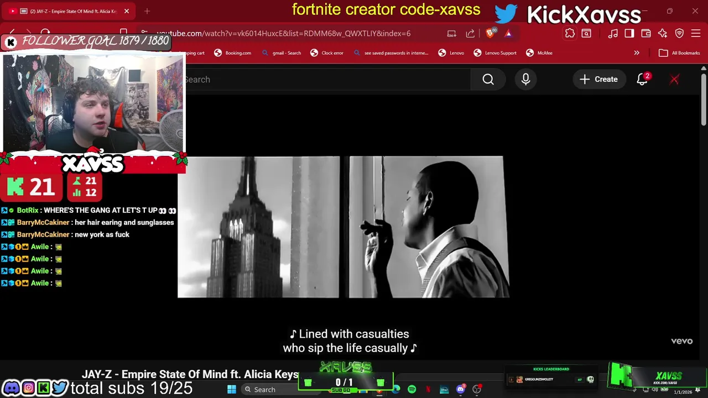Image resolution: width=708 pixels, height=398 pixels.
Task: Open the Booking.com bookmark
Action: click(x=232, y=53)
